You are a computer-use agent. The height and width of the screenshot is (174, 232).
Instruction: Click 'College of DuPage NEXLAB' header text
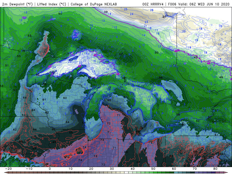pos(94,4)
